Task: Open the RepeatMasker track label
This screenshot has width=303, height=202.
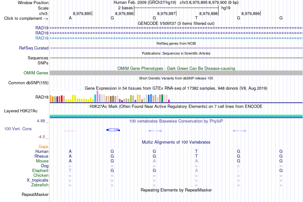Action: tap(35, 194)
